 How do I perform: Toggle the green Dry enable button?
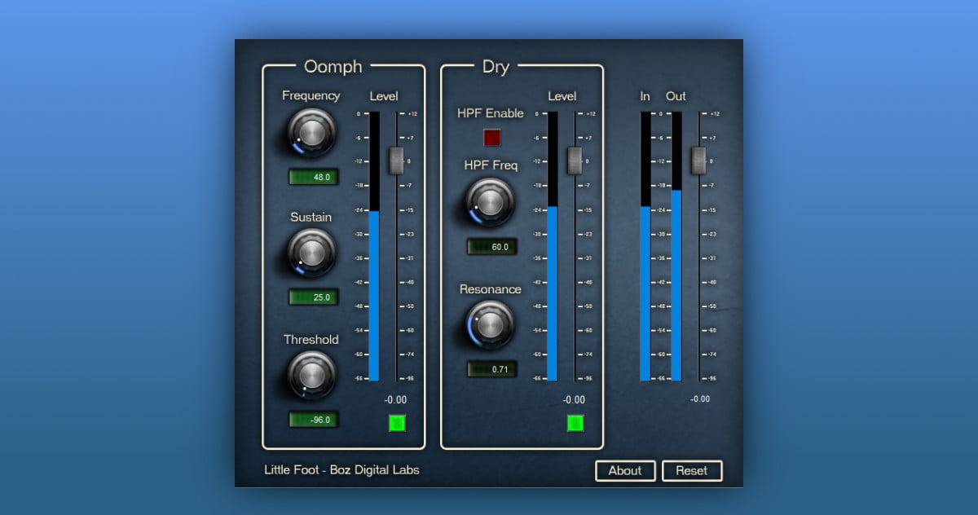pos(575,423)
